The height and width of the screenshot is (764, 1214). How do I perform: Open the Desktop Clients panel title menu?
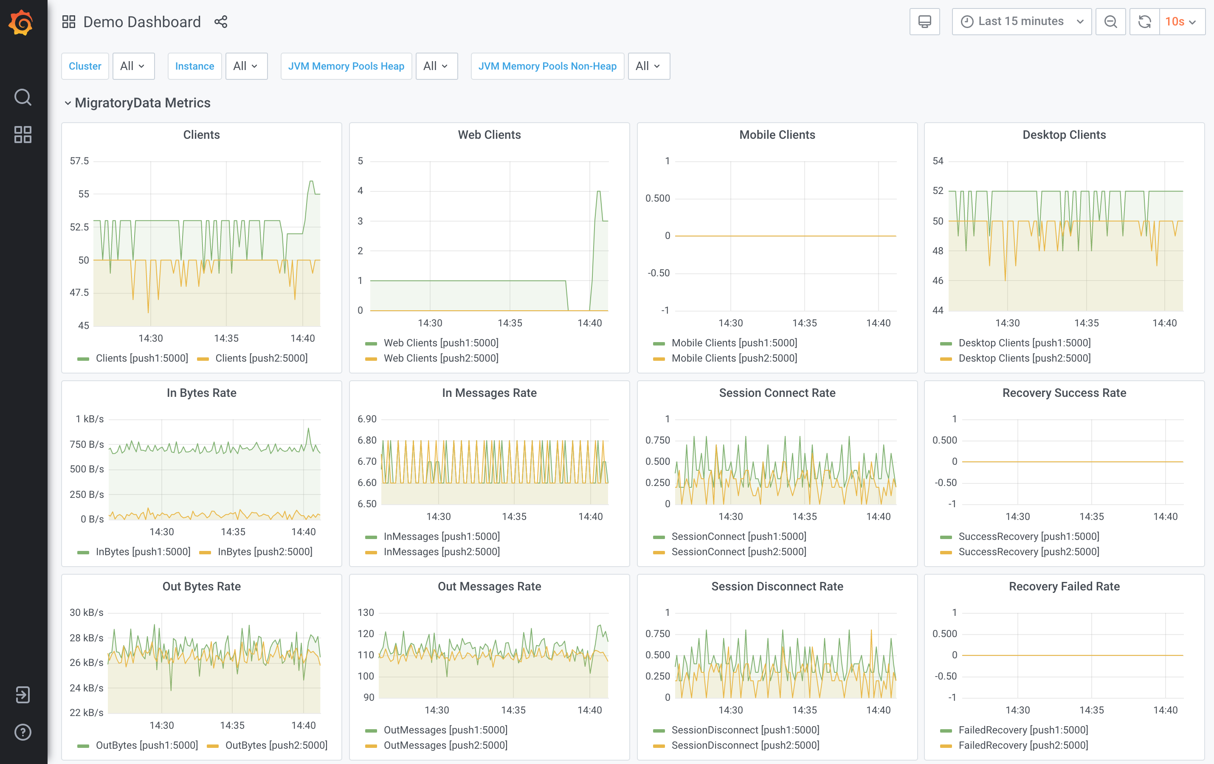[1064, 135]
